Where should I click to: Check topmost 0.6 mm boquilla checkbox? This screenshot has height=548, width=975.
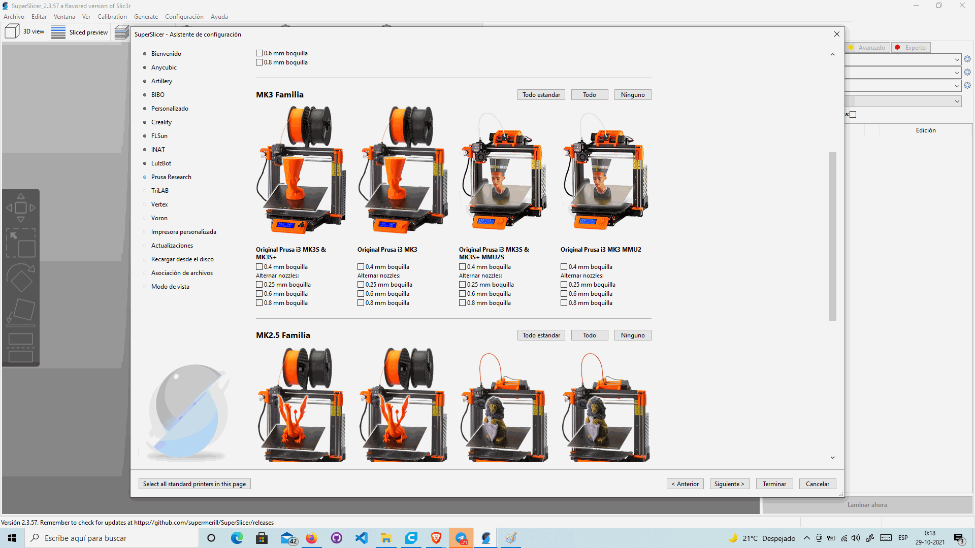(259, 53)
